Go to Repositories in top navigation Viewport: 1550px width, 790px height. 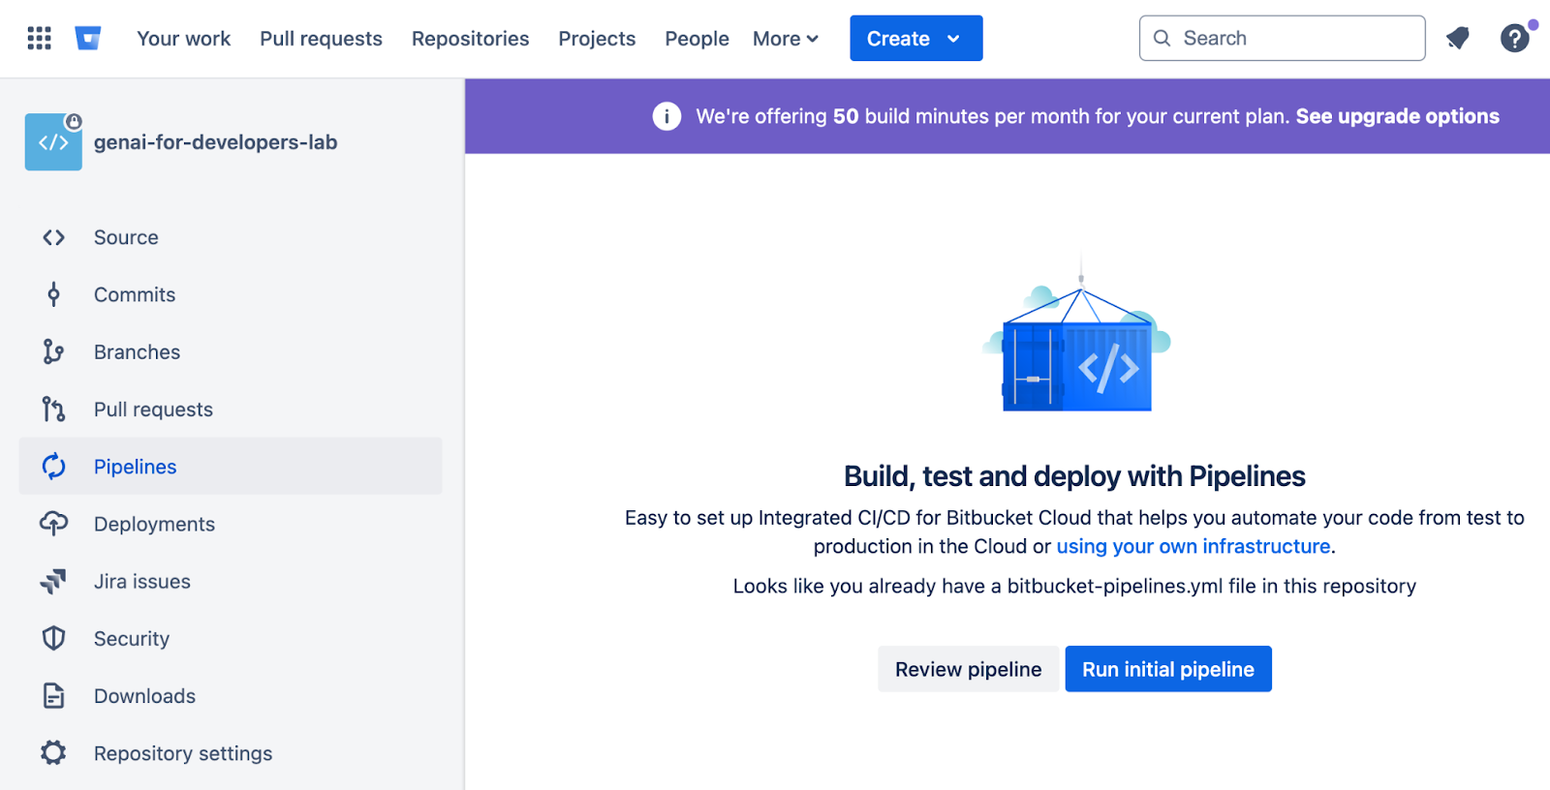coord(470,39)
